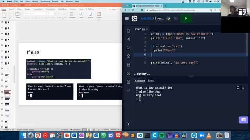Image resolution: width=250 pixels, height=140 pixels.
Task: Click the PowerPoint Share button
Action: coord(113,9)
